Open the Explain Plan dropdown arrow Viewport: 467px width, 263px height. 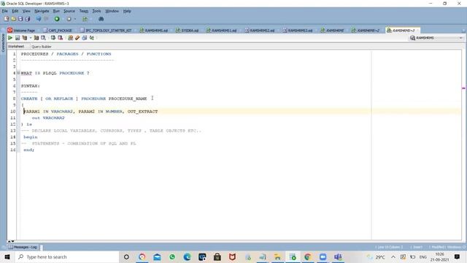(x=31, y=38)
